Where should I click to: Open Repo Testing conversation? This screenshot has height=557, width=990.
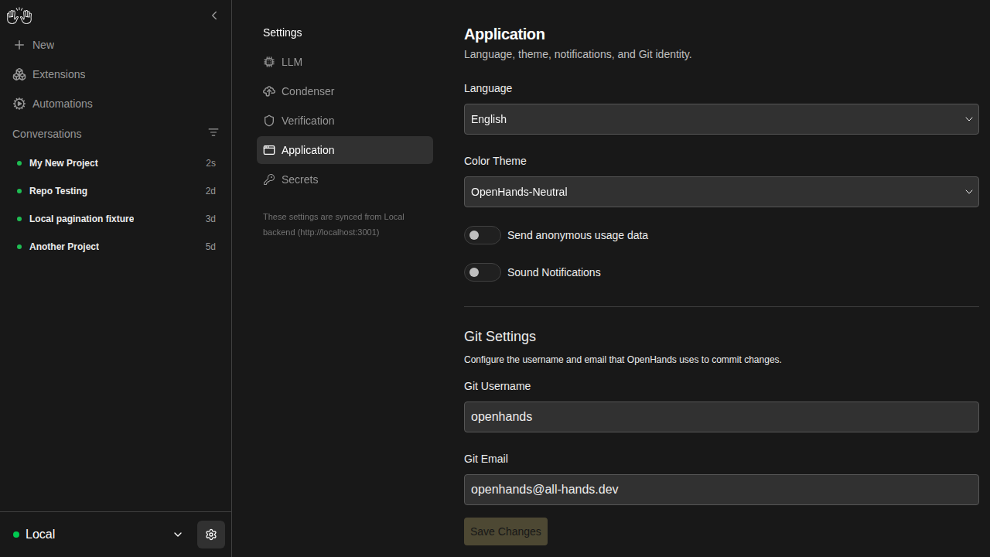116,191
